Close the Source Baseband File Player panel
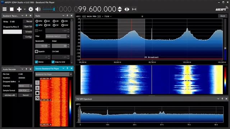Viewport: 230px width, 129px height. [72, 68]
